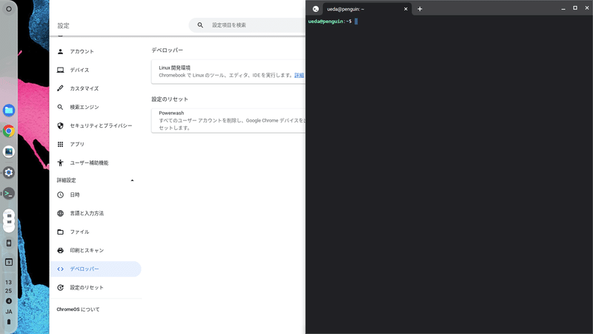The height and width of the screenshot is (334, 593).
Task: Open a new terminal tab with plus
Action: tap(420, 9)
